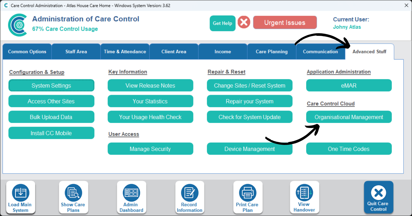Click the Administration of Care Control title
This screenshot has height=216, width=412.
(x=86, y=19)
